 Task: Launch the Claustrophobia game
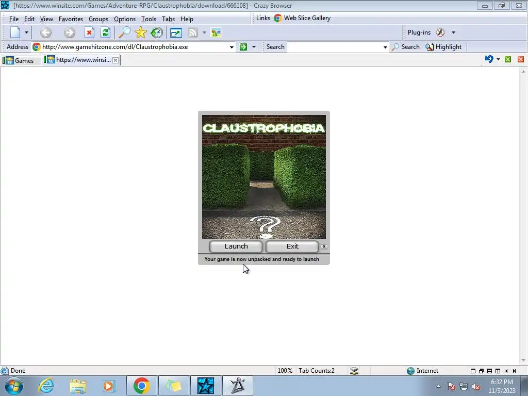pyautogui.click(x=236, y=246)
